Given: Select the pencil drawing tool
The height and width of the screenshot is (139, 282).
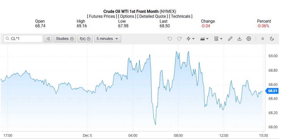Looking at the screenshot, I should pos(230,39).
